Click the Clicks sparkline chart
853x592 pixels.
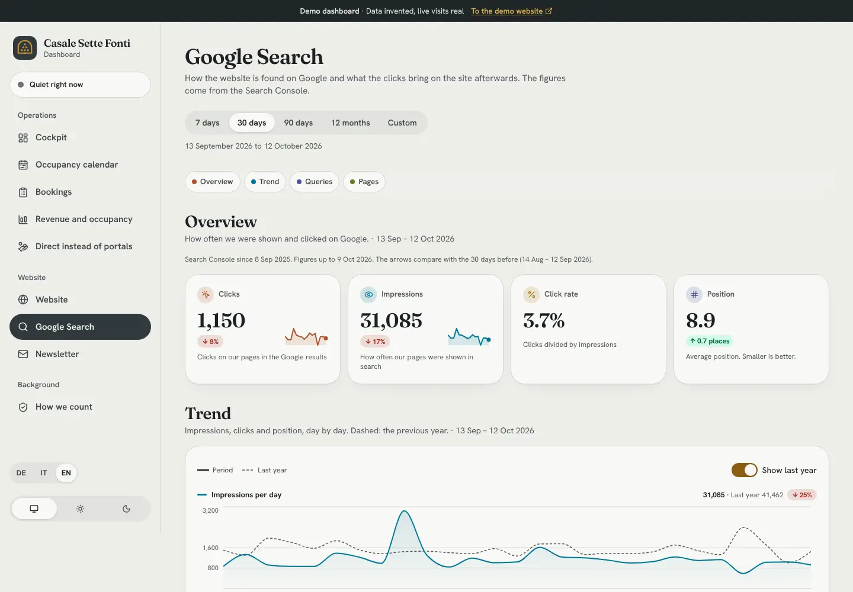tap(306, 337)
